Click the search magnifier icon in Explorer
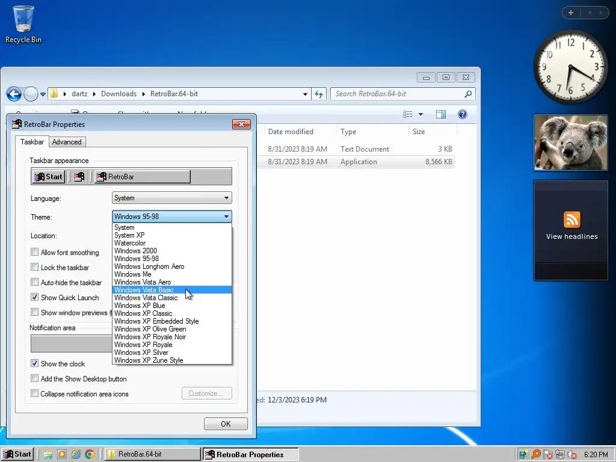The width and height of the screenshot is (616, 462). point(468,94)
